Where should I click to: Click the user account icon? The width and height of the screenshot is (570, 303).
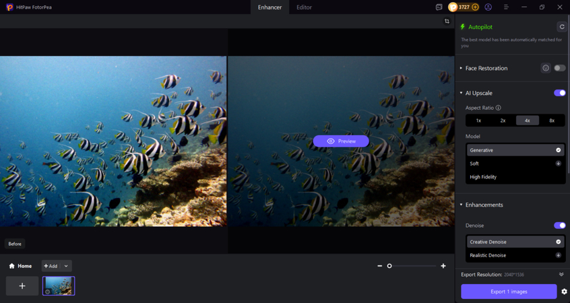[x=488, y=7]
